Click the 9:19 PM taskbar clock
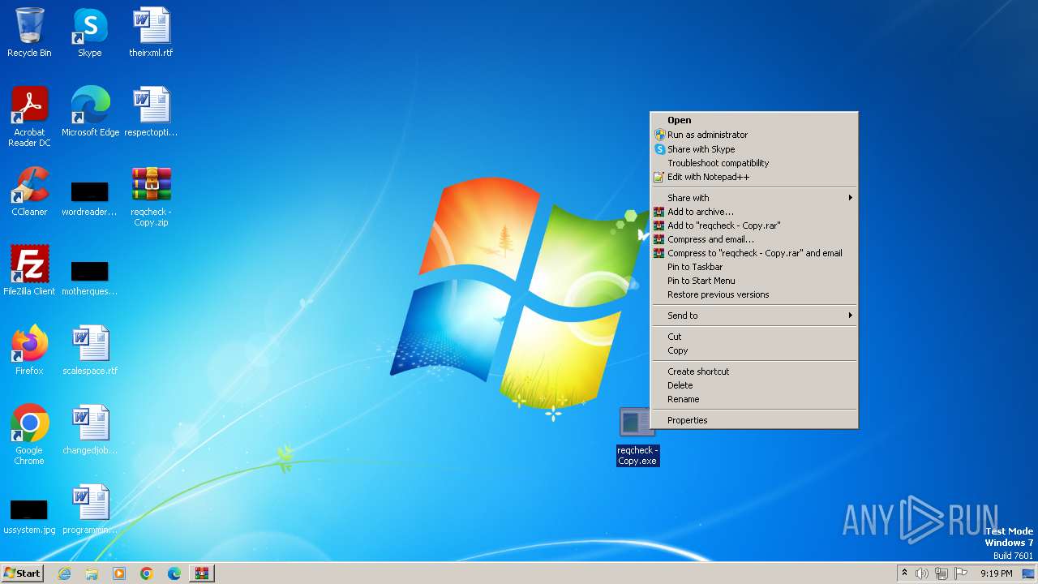Viewport: 1038px width, 584px height. click(x=996, y=573)
